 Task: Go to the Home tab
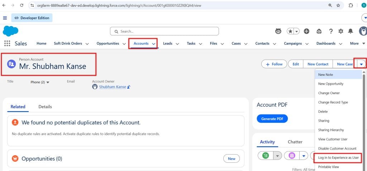42,43
